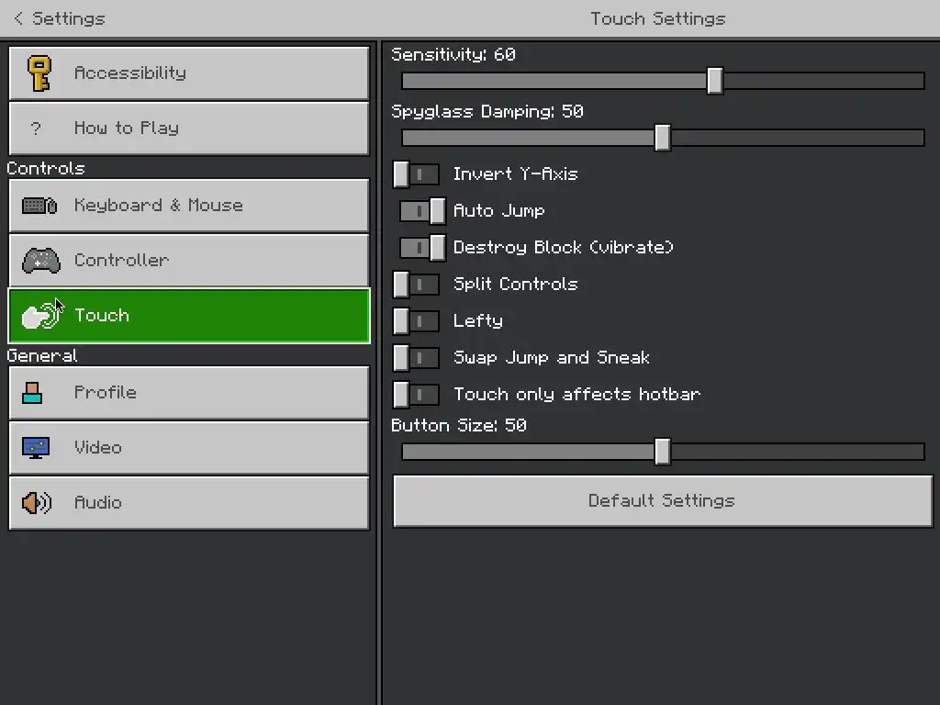
Task: Disable Destroy Block vibrate toggle
Action: tap(422, 248)
